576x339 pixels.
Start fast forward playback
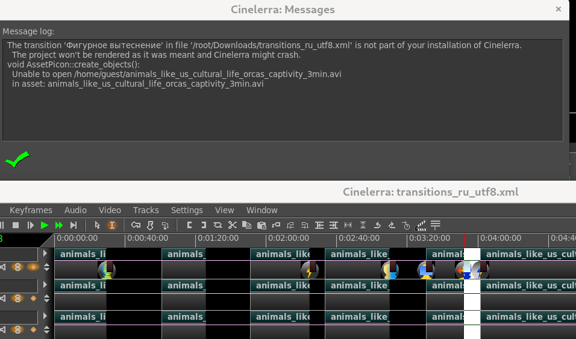(58, 225)
